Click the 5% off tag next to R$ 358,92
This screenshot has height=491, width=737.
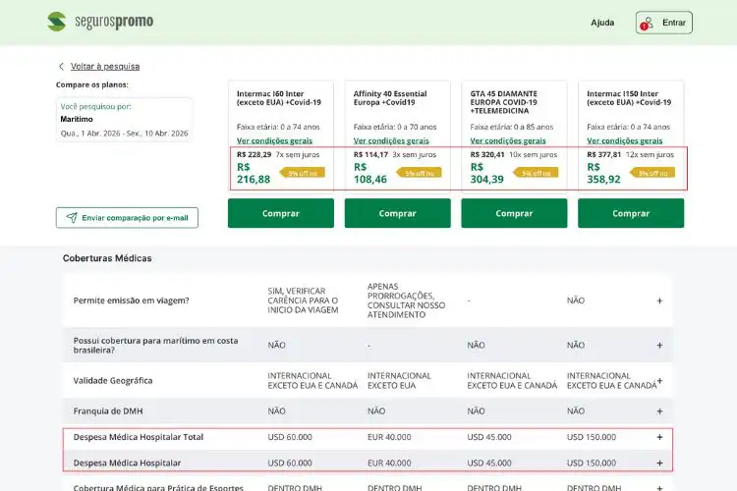coord(652,173)
